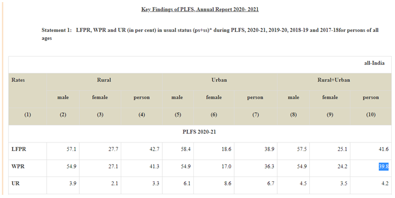The image size is (395, 198).
Task: Click LFPR value '18.6'
Action: [226, 149]
